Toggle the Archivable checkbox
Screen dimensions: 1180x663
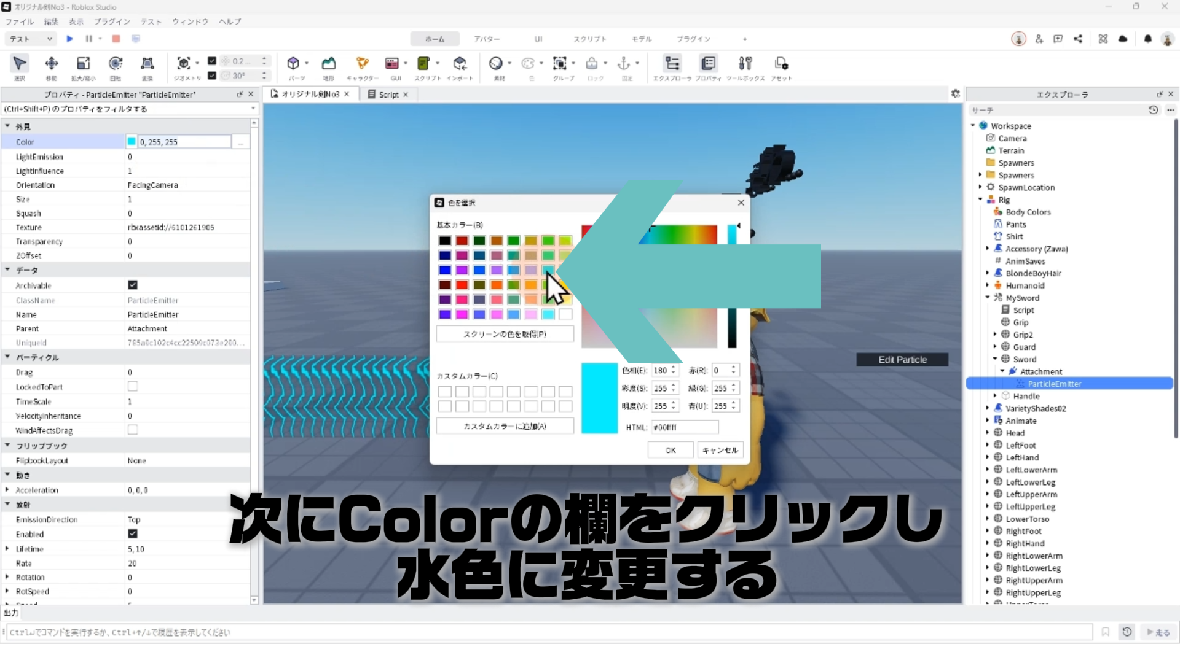(133, 285)
